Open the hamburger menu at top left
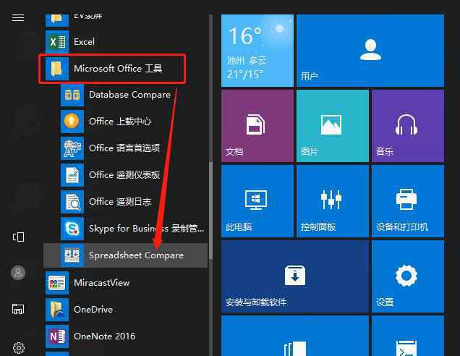Screen dimensions: 460x356 coord(18,17)
